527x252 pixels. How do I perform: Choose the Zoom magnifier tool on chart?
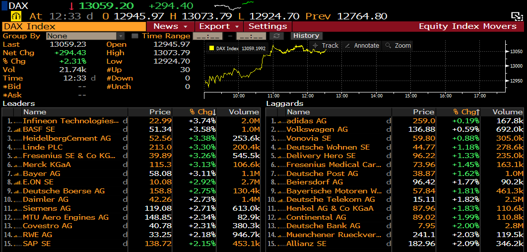[x=398, y=45]
